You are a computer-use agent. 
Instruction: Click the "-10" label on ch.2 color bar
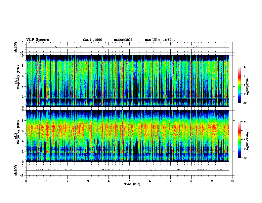pos(244,158)
